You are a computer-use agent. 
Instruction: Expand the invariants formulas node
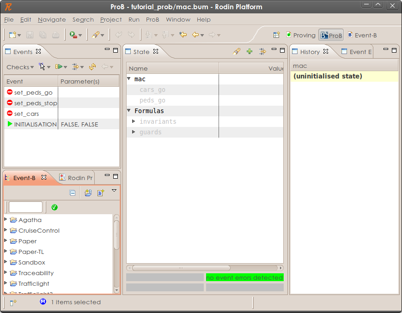point(134,121)
